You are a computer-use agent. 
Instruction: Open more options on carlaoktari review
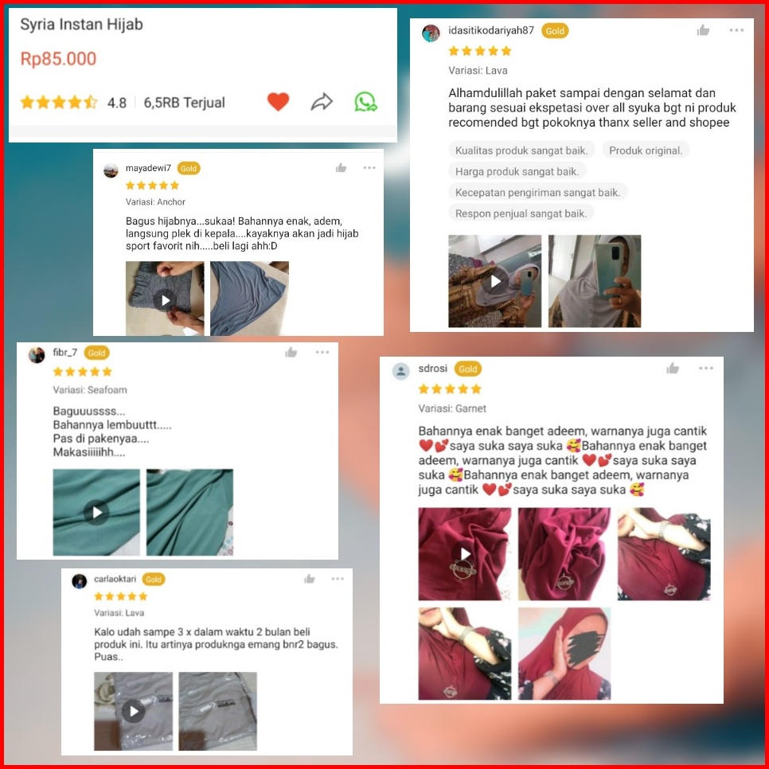pyautogui.click(x=338, y=579)
